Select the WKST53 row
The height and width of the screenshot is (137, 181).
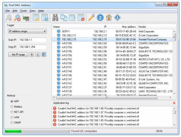(x=112, y=59)
